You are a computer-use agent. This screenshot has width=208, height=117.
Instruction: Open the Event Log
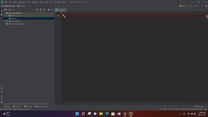(x=200, y=107)
